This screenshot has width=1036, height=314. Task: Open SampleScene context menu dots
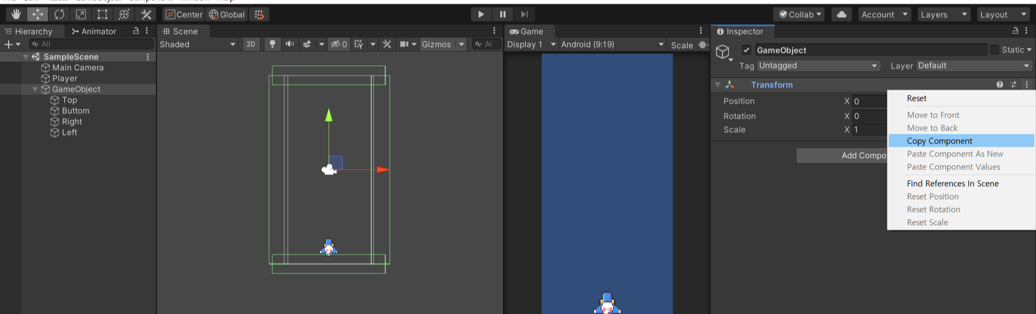[148, 57]
